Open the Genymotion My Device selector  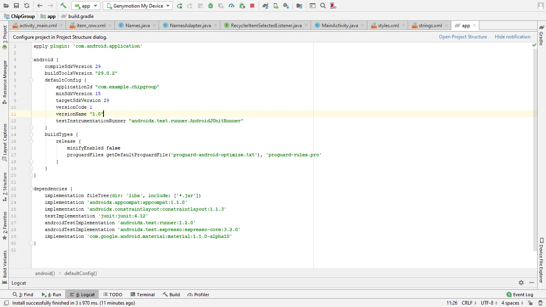(x=137, y=6)
